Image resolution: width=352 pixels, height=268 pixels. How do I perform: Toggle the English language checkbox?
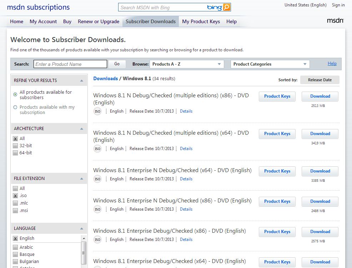click(x=15, y=238)
